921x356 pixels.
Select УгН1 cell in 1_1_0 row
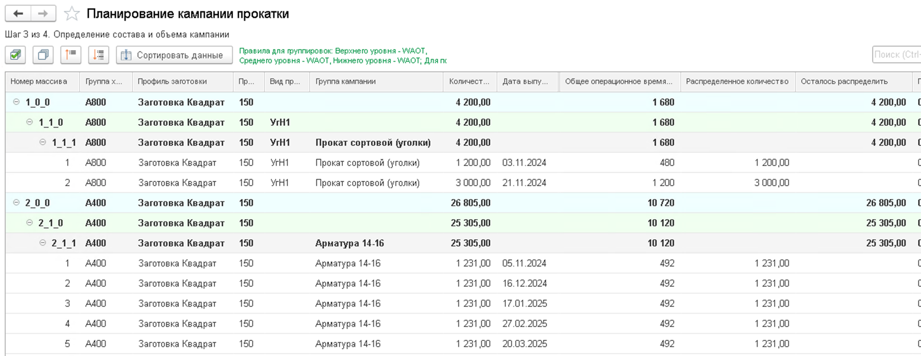click(x=280, y=122)
